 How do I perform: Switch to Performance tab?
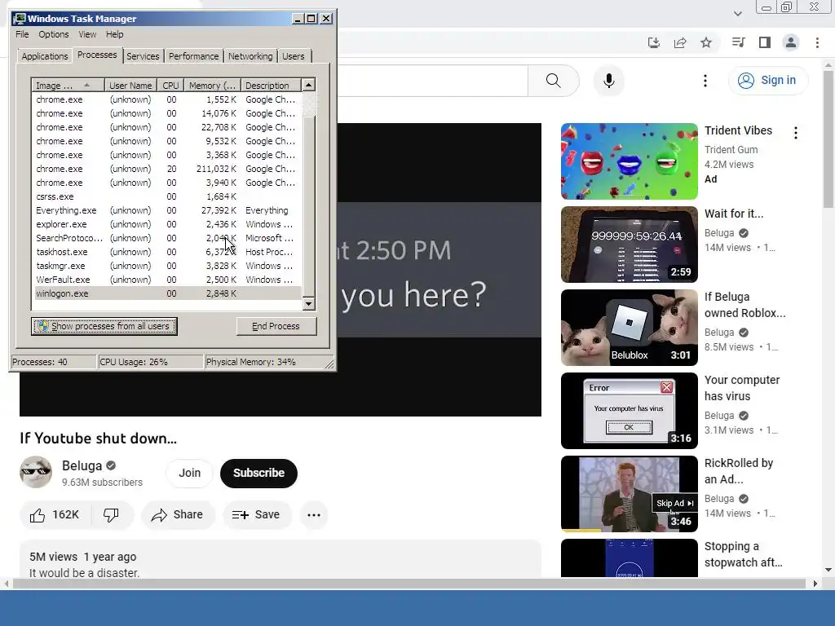point(193,56)
